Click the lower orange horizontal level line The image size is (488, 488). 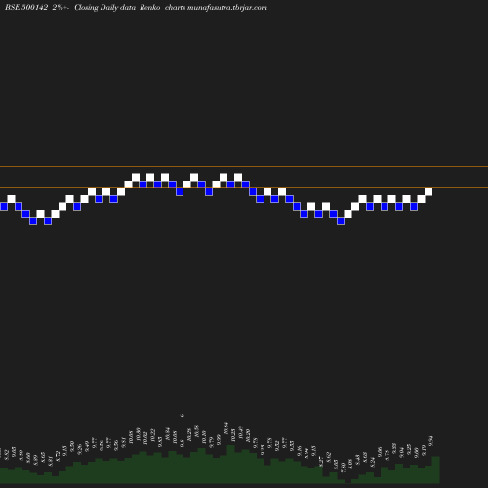244,187
